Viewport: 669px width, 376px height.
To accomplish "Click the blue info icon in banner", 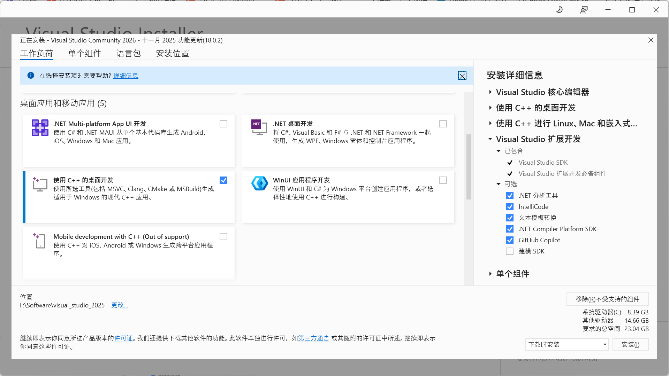I will [x=31, y=75].
